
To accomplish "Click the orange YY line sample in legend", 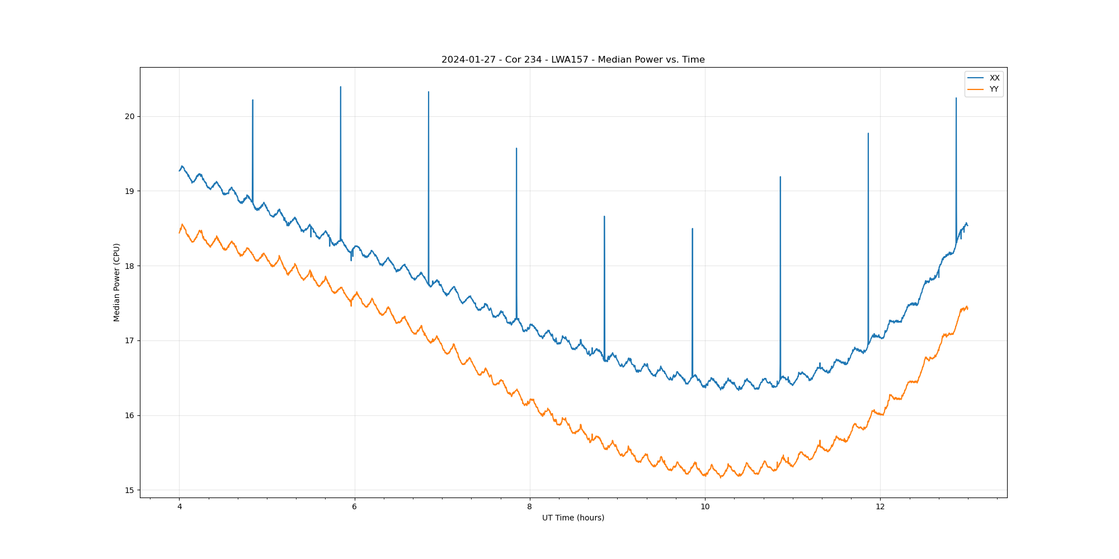I will click(x=976, y=89).
